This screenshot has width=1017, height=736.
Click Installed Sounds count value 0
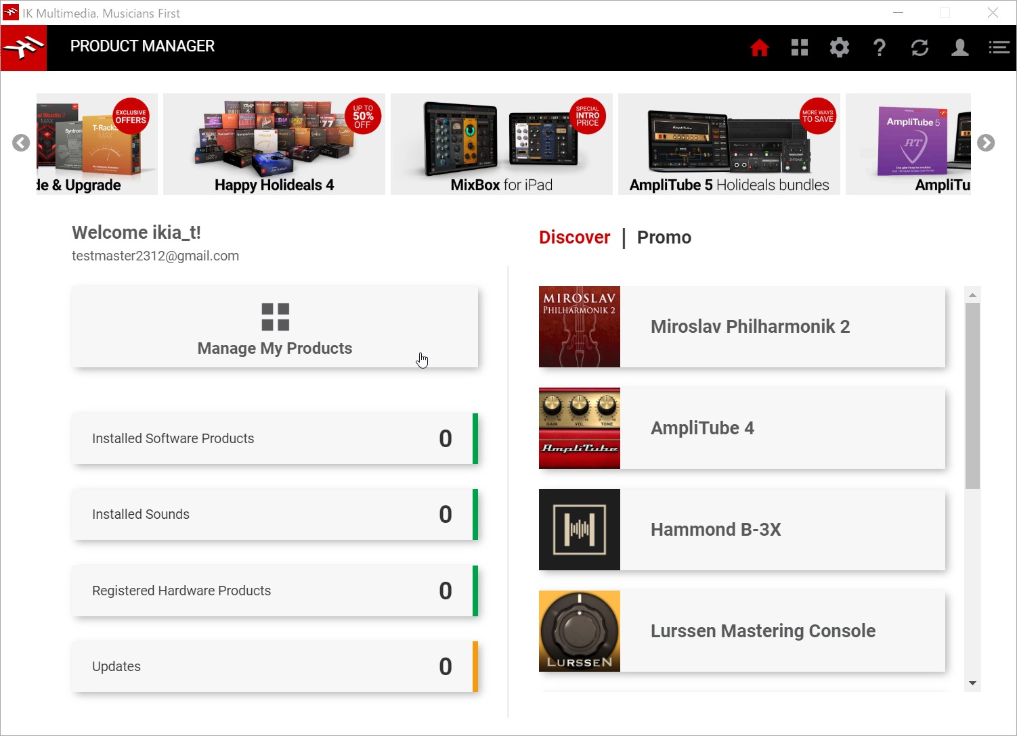(x=446, y=514)
